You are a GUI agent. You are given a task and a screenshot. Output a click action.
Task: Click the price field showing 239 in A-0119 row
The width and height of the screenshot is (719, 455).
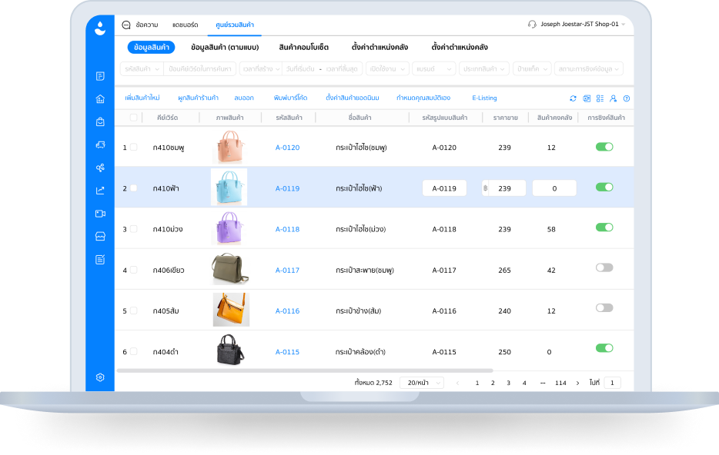point(503,188)
